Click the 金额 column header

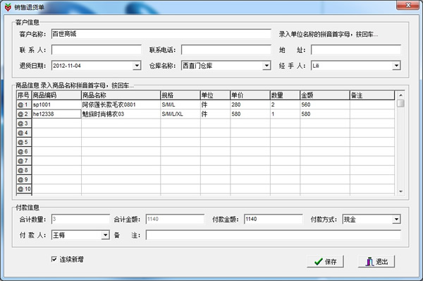(325, 95)
